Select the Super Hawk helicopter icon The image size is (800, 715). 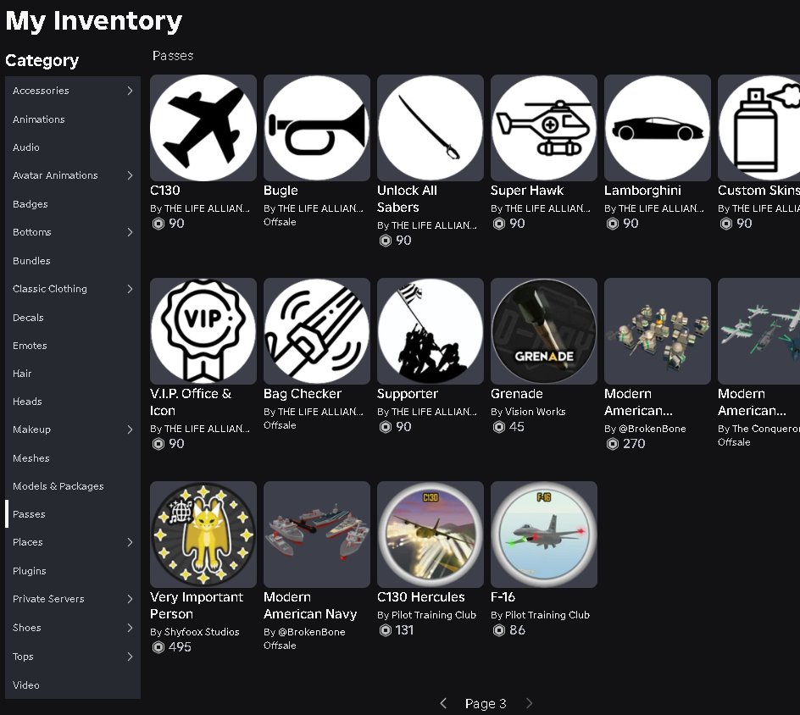[x=544, y=128]
